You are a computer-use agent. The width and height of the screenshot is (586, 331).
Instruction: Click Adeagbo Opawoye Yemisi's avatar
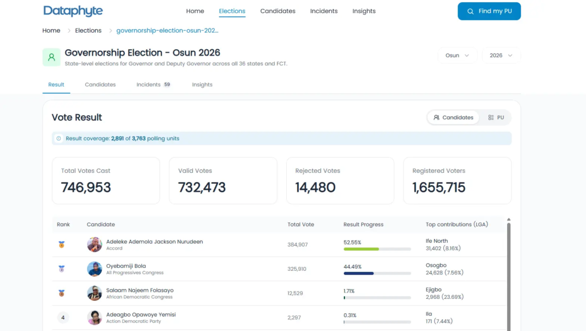pyautogui.click(x=94, y=317)
